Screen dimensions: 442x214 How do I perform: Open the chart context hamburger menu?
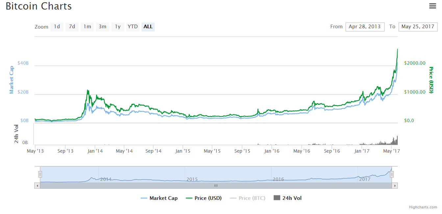tap(432, 6)
